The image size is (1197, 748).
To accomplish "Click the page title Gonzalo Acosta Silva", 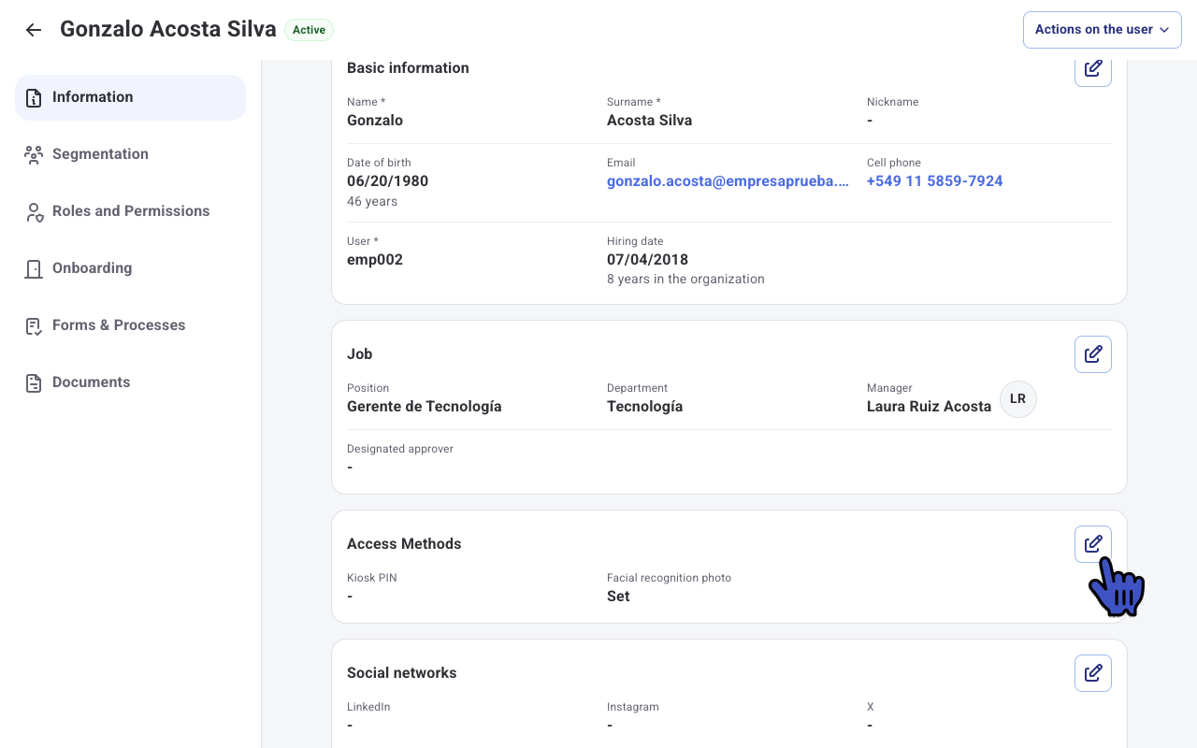I will pos(168,29).
